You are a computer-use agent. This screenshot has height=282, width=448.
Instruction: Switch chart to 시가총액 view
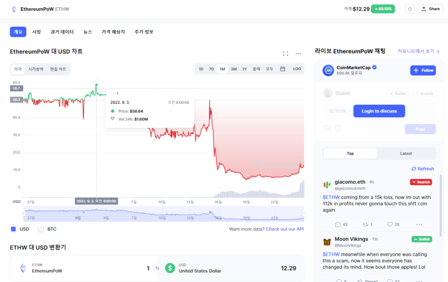[36, 69]
